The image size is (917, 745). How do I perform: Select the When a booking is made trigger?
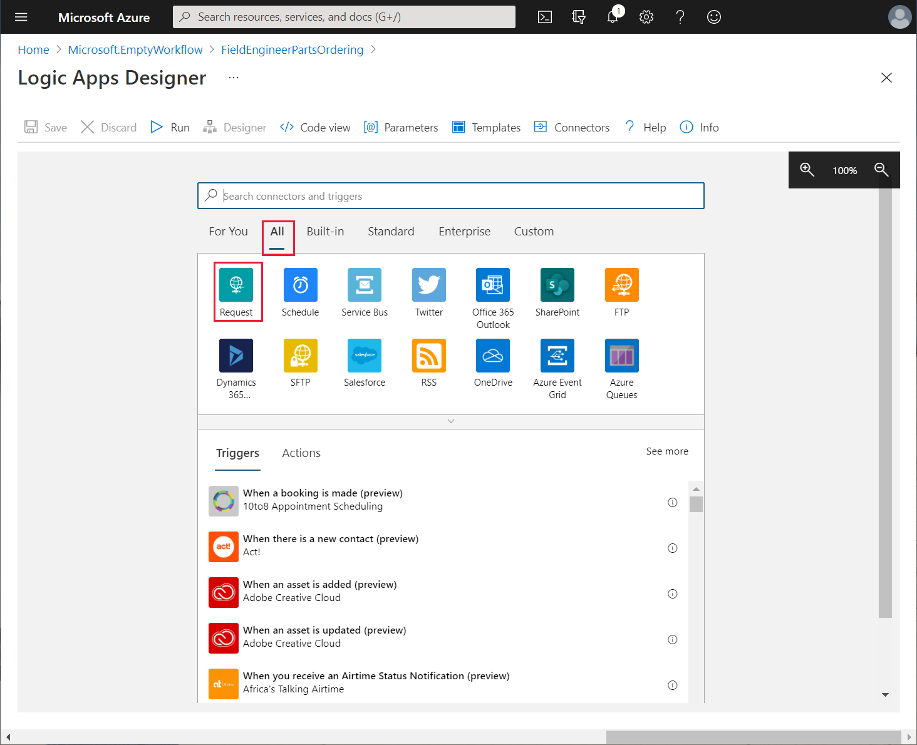click(443, 500)
